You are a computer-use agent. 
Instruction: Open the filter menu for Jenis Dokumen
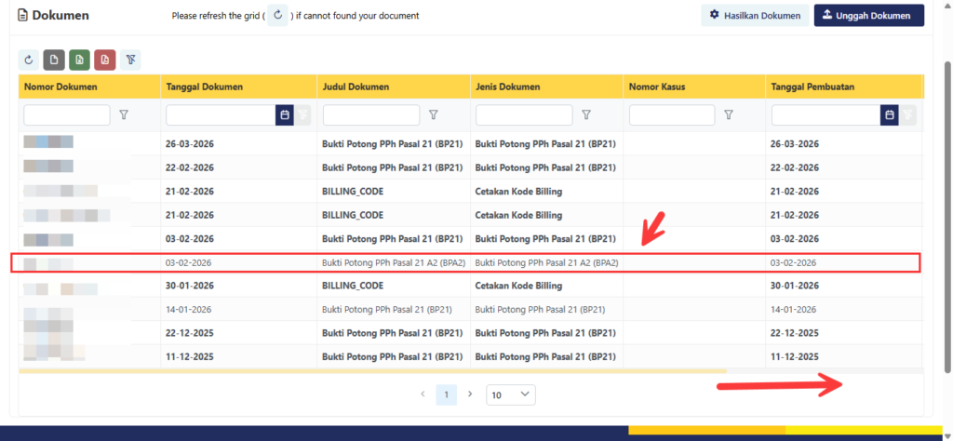coord(586,114)
